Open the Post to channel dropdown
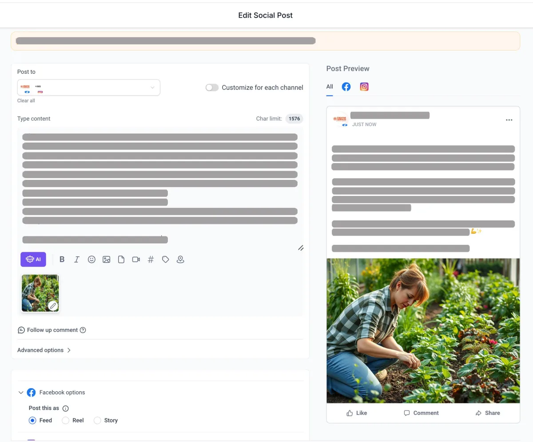Image resolution: width=533 pixels, height=442 pixels. click(x=89, y=88)
